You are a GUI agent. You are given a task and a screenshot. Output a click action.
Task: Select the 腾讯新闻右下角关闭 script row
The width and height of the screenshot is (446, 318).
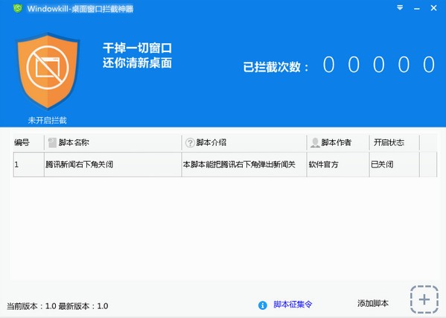click(225, 165)
